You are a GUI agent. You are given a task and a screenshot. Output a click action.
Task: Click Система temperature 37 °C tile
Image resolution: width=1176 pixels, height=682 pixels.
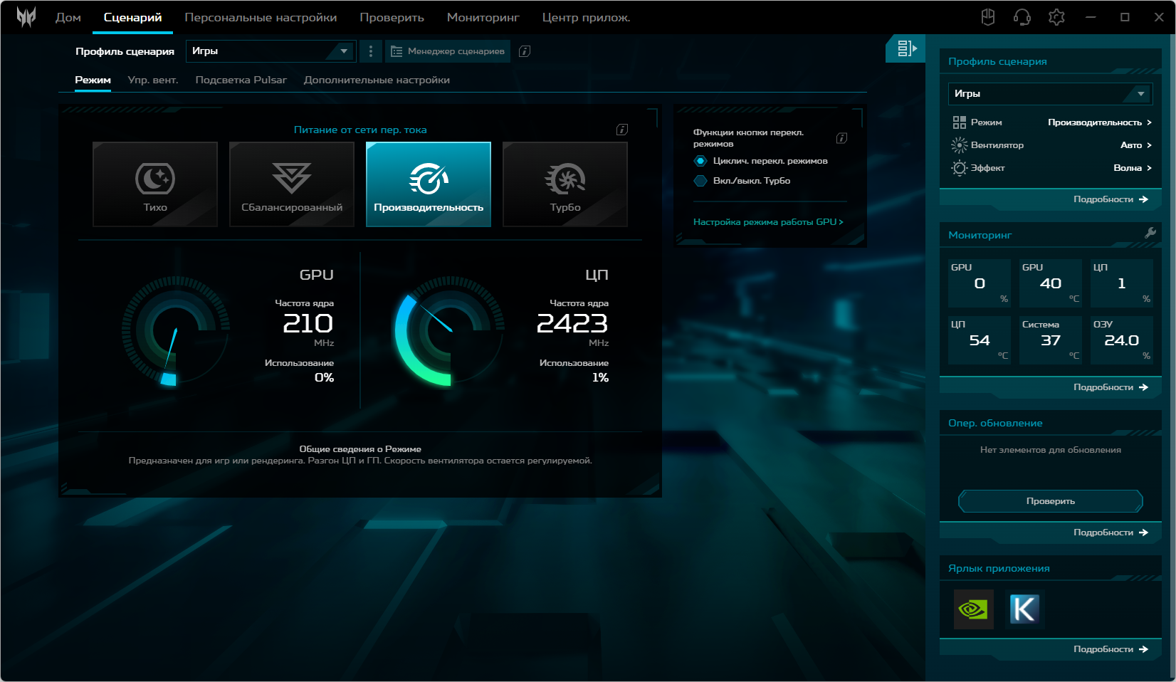click(1051, 340)
